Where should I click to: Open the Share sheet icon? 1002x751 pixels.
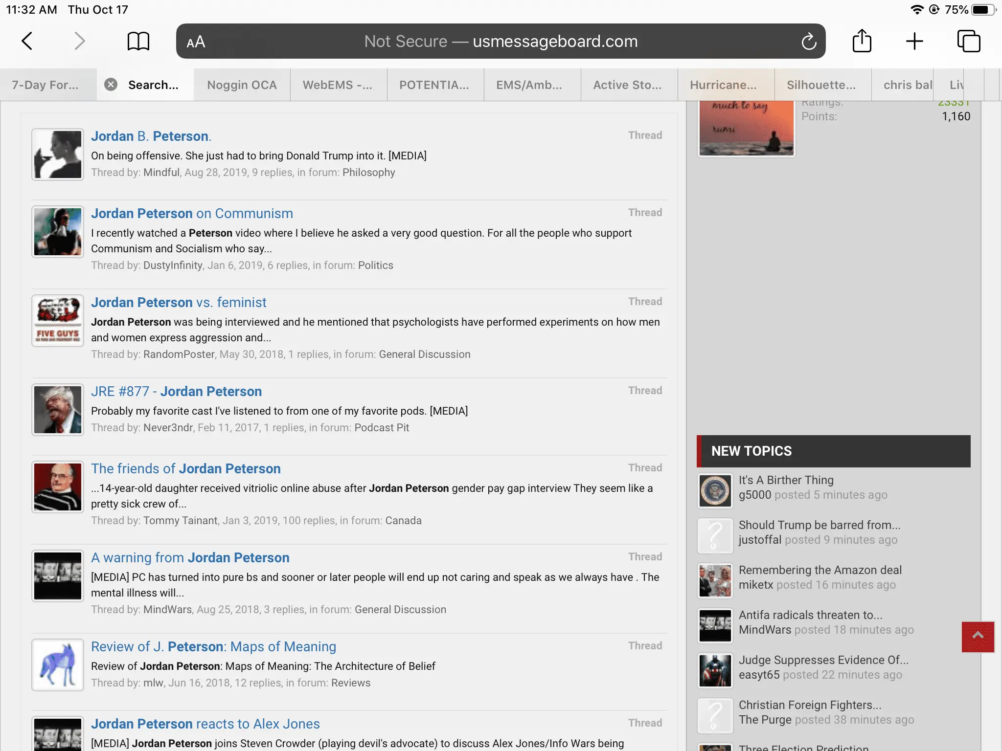(x=862, y=40)
